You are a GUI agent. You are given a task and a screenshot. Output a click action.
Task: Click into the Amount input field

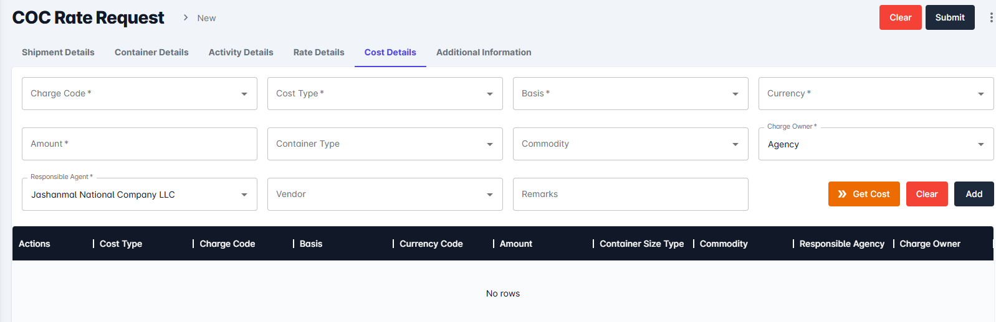[x=139, y=144]
